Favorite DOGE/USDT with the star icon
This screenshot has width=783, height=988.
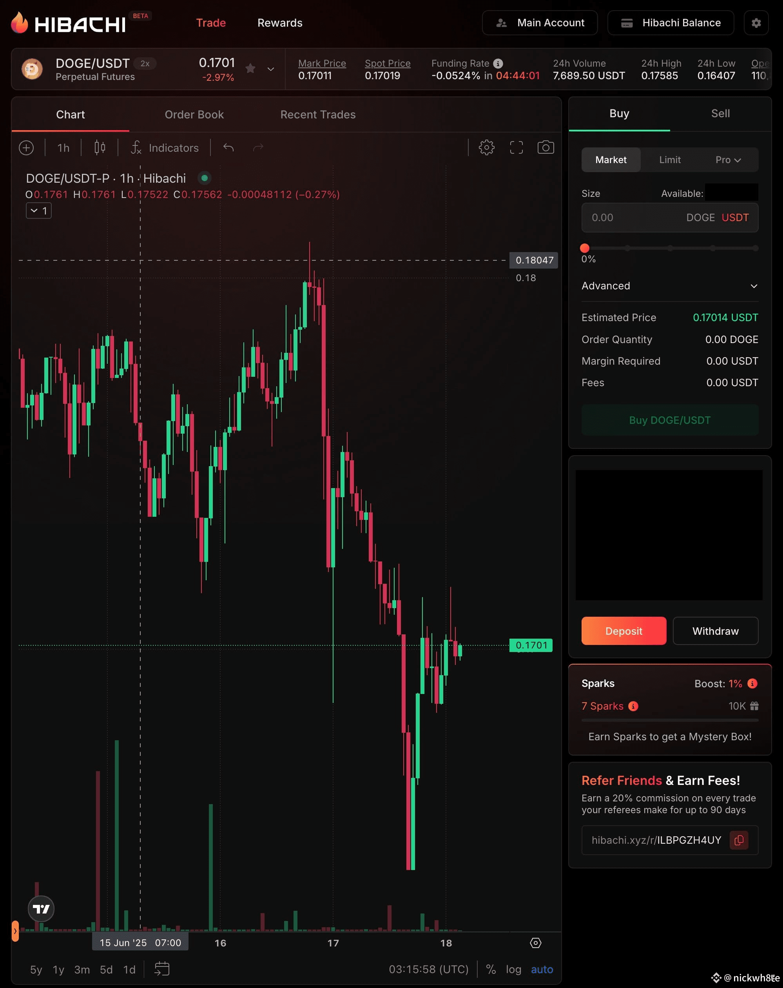click(x=250, y=69)
